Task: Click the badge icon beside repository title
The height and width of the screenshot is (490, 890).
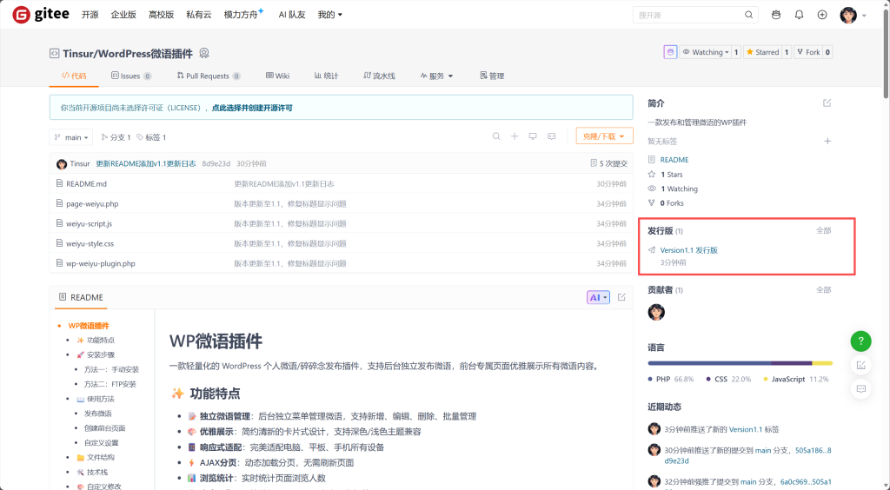Action: tap(204, 53)
